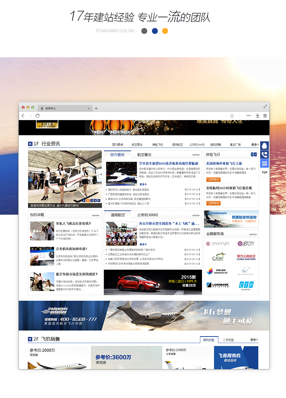Click MORE+ in the 金牌服务商 panel

[253, 234]
